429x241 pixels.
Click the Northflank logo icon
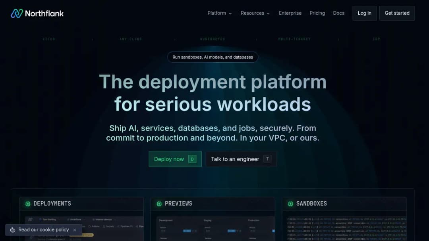pos(17,13)
